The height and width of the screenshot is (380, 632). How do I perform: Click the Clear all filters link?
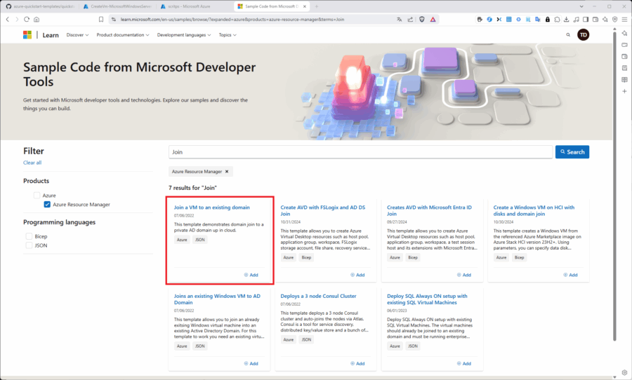[32, 163]
